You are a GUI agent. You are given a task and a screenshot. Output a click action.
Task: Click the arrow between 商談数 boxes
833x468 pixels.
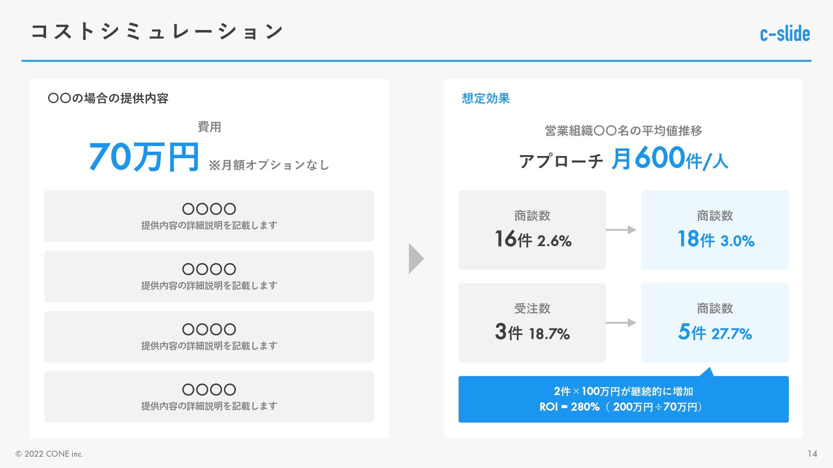(621, 230)
